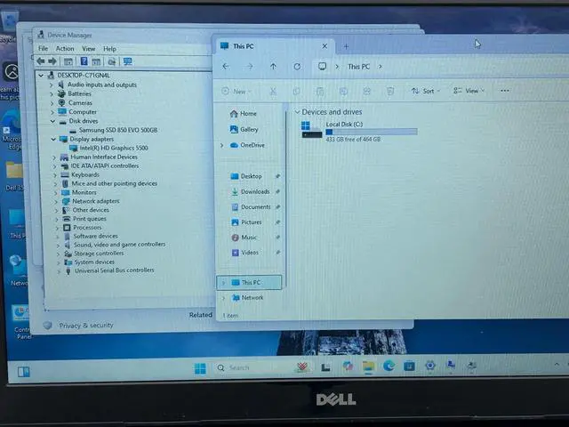Go up one folder level in File Explorer
The height and width of the screenshot is (427, 569).
coord(273,66)
